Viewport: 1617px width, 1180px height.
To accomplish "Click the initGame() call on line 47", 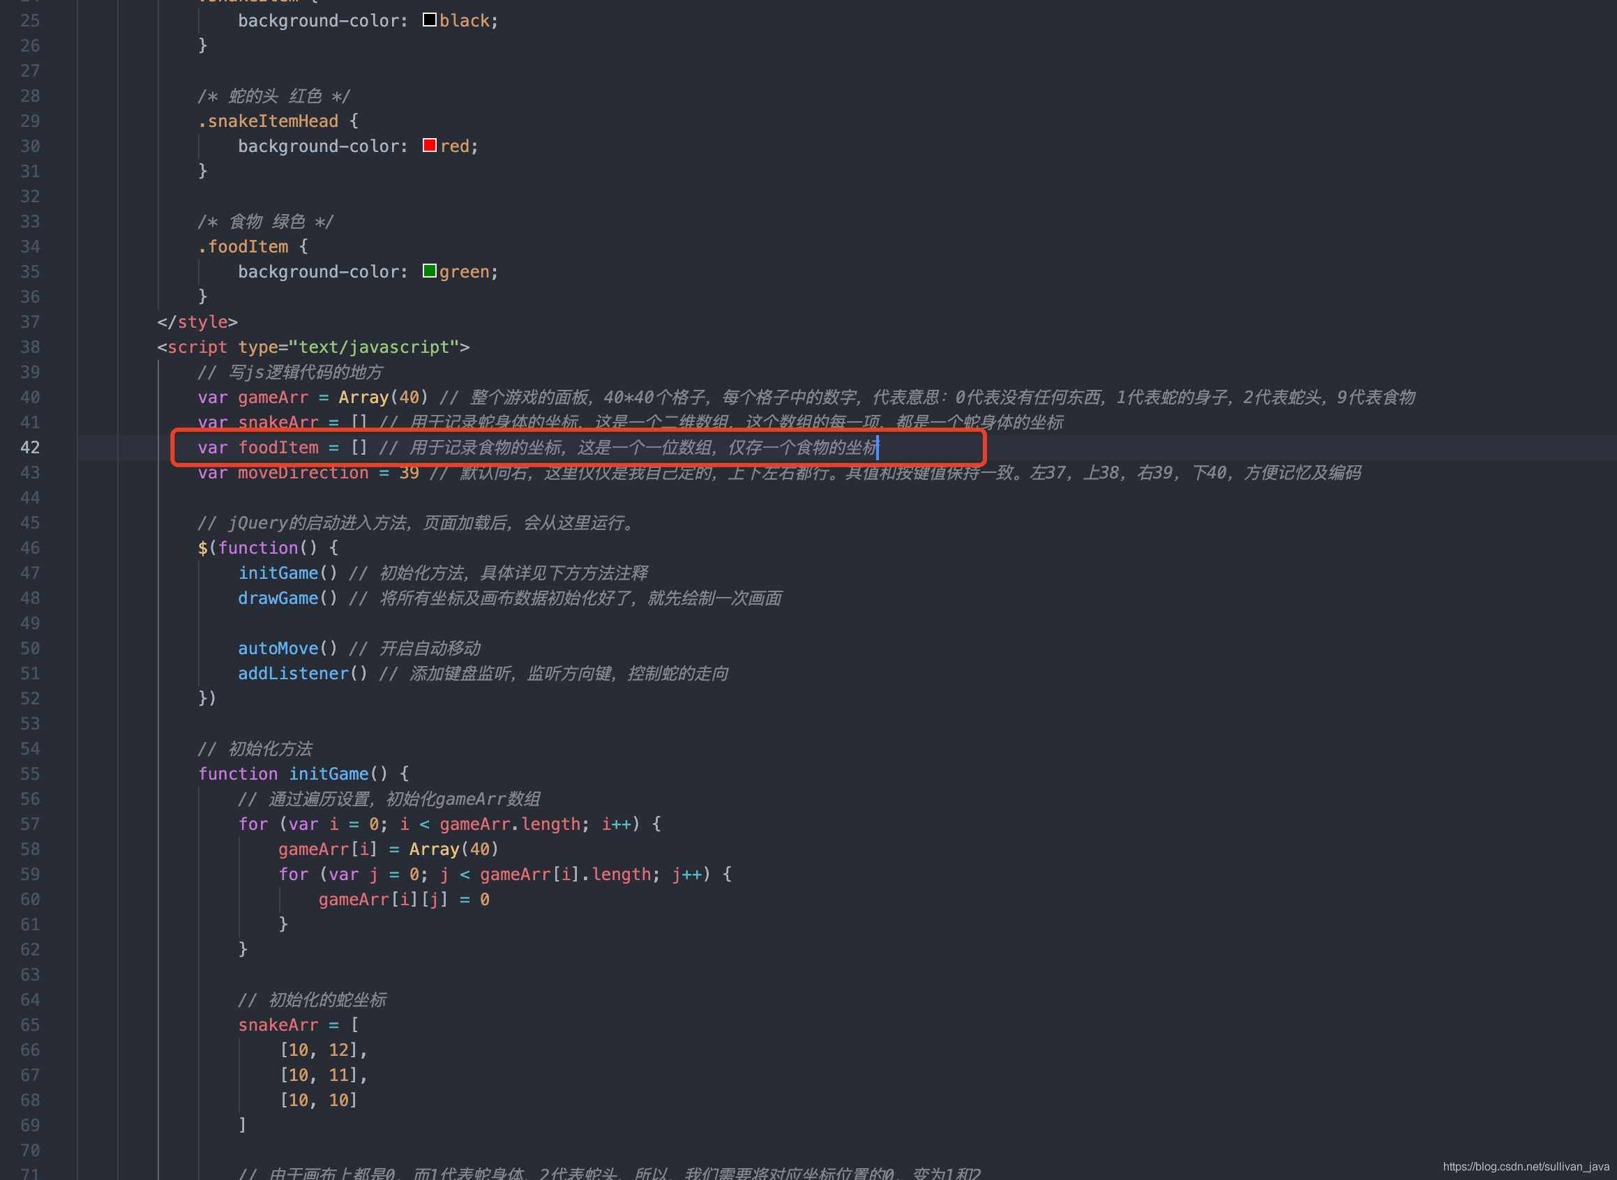I will tap(287, 573).
